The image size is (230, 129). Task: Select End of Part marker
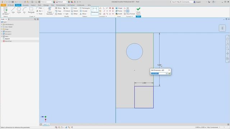(x=7, y=41)
